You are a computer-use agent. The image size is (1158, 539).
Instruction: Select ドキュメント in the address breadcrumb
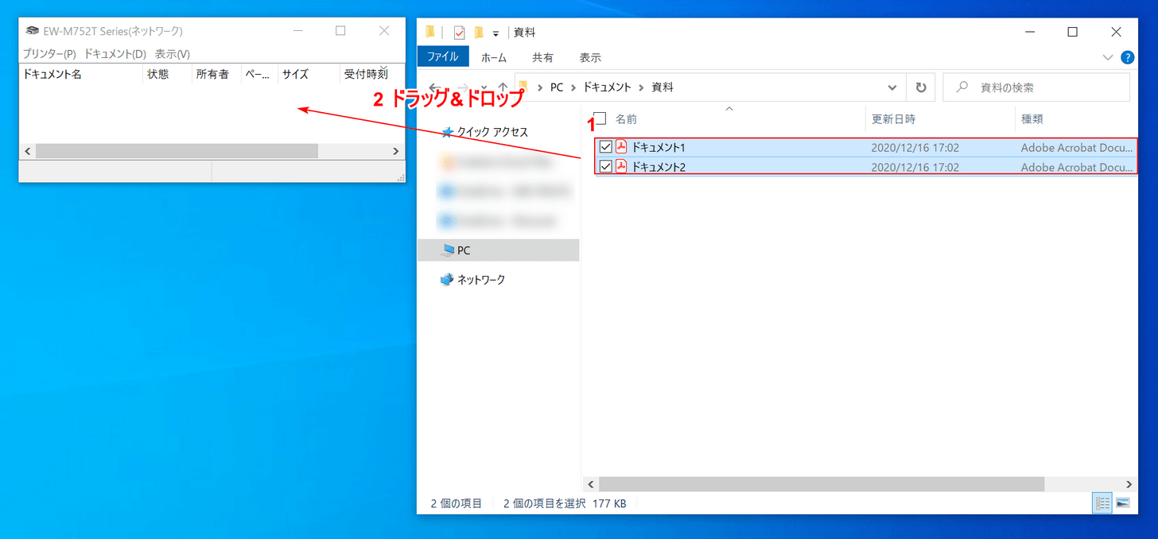(x=607, y=87)
